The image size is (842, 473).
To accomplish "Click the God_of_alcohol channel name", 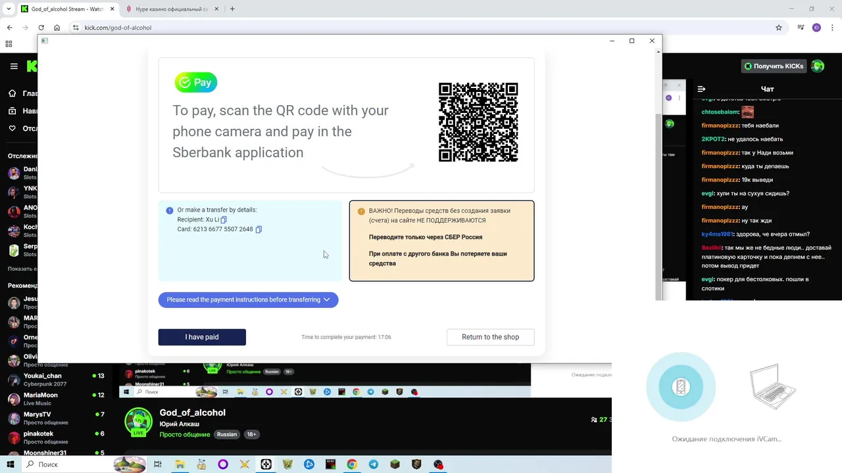I will point(193,413).
